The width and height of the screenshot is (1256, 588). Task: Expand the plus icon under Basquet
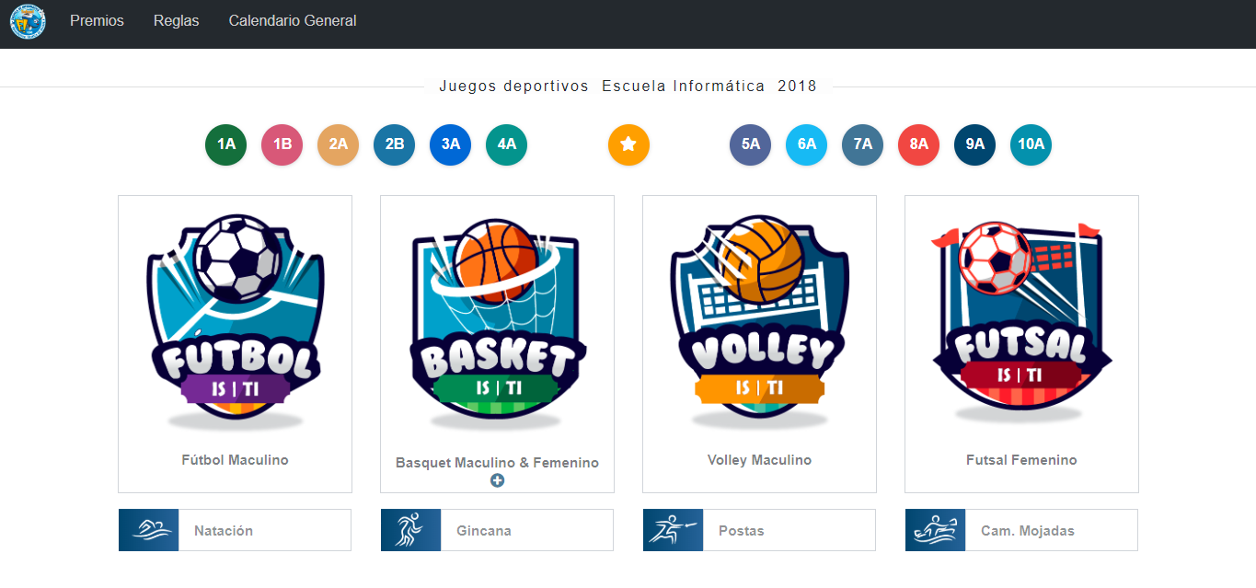(x=497, y=480)
